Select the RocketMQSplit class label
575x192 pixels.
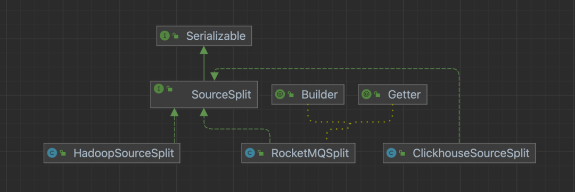pyautogui.click(x=310, y=153)
